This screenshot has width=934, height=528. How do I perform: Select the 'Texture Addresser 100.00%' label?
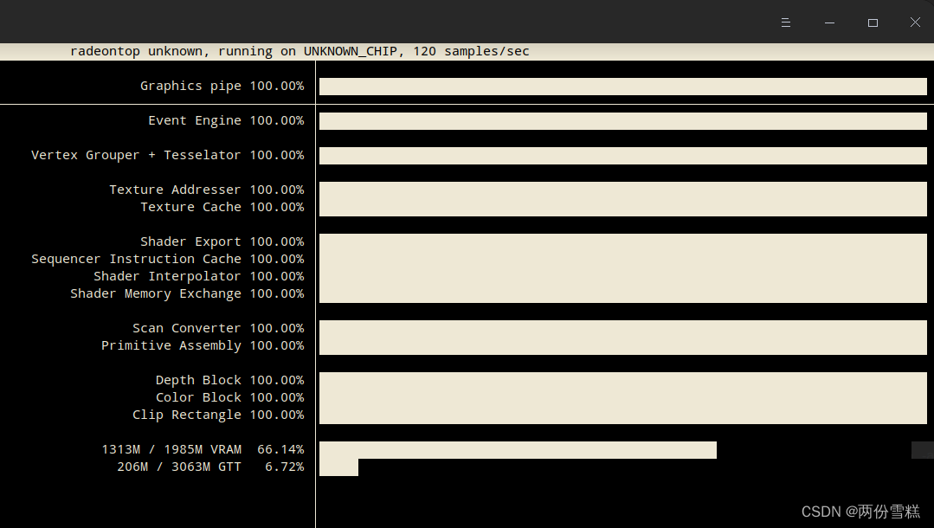pos(207,190)
